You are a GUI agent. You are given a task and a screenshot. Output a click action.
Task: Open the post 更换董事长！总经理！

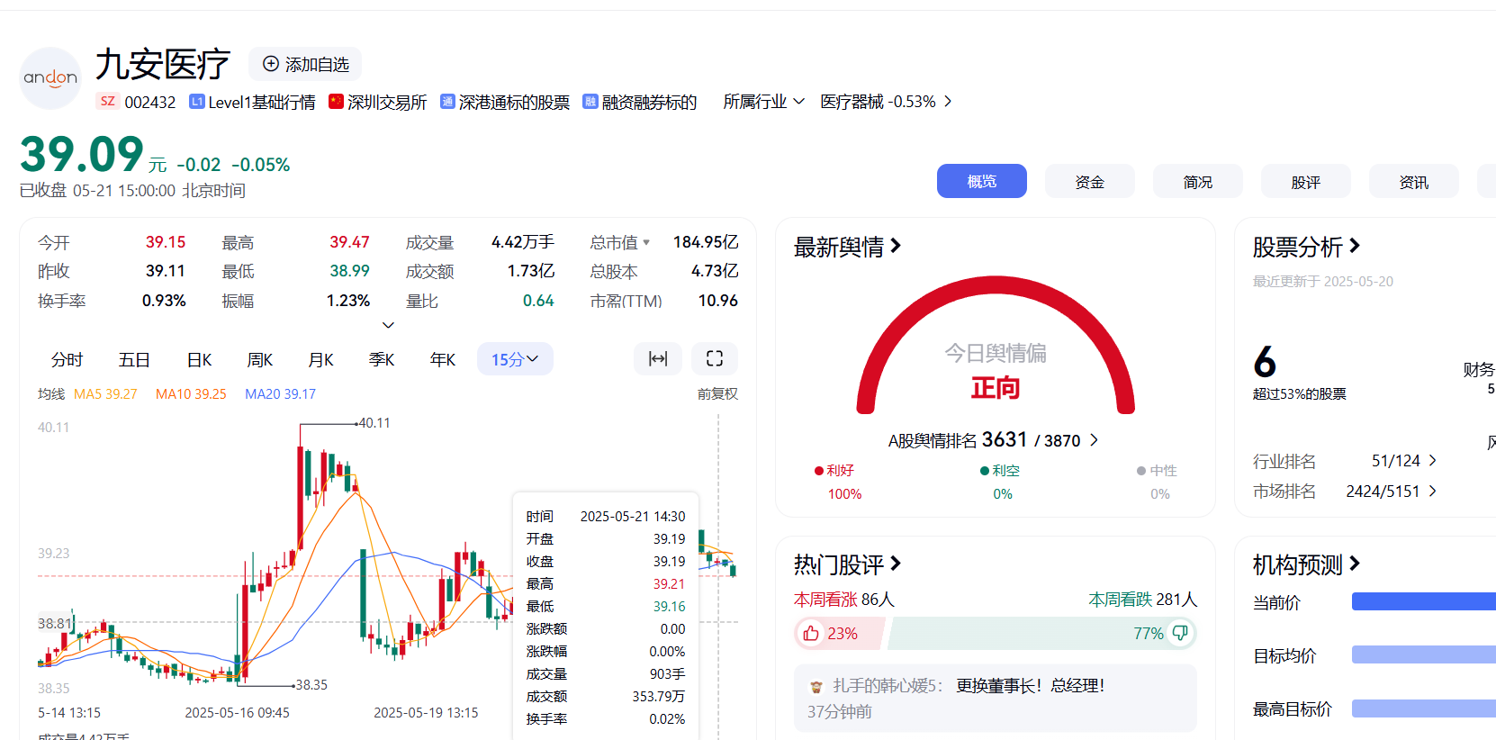pyautogui.click(x=1030, y=686)
